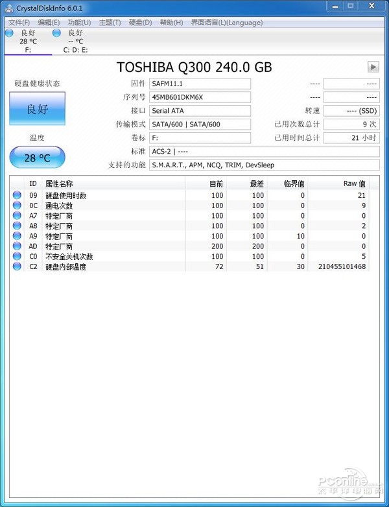Click the worst value 51 in row C2
The height and width of the screenshot is (507, 389).
click(260, 266)
